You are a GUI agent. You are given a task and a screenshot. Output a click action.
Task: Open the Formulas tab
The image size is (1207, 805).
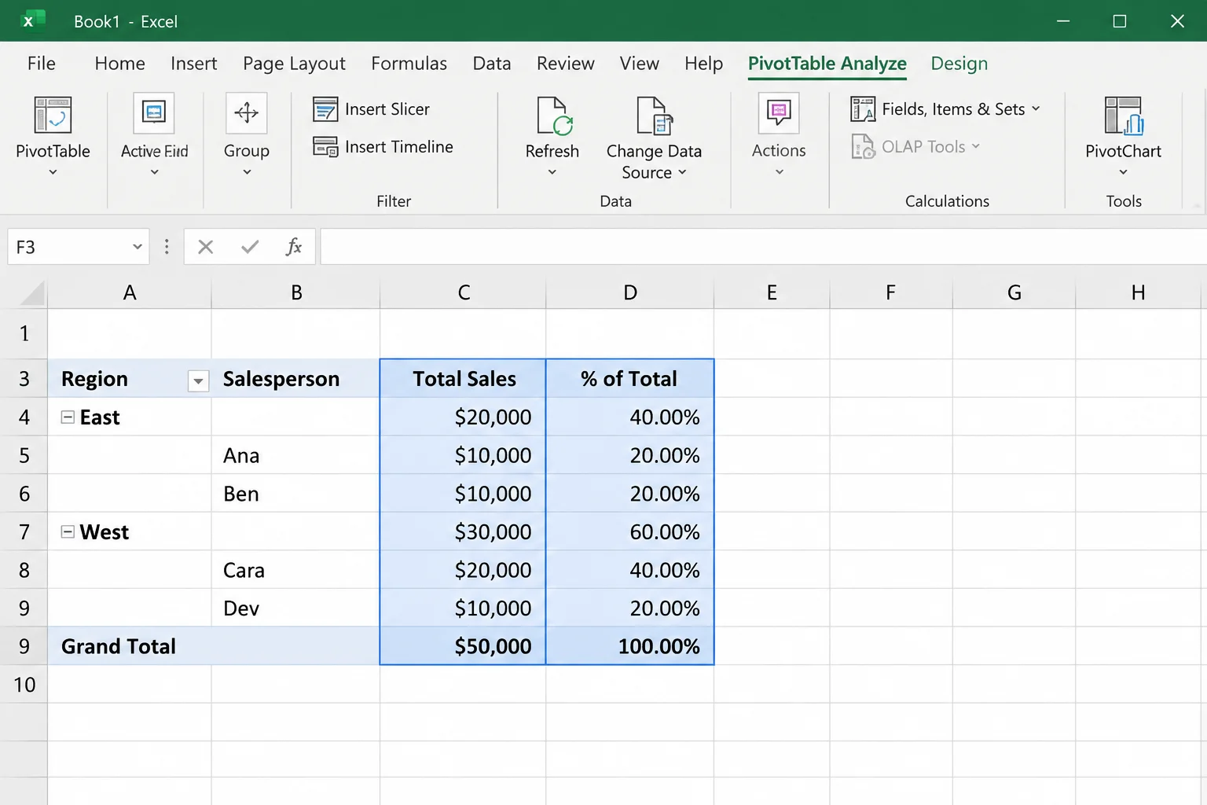click(x=409, y=64)
